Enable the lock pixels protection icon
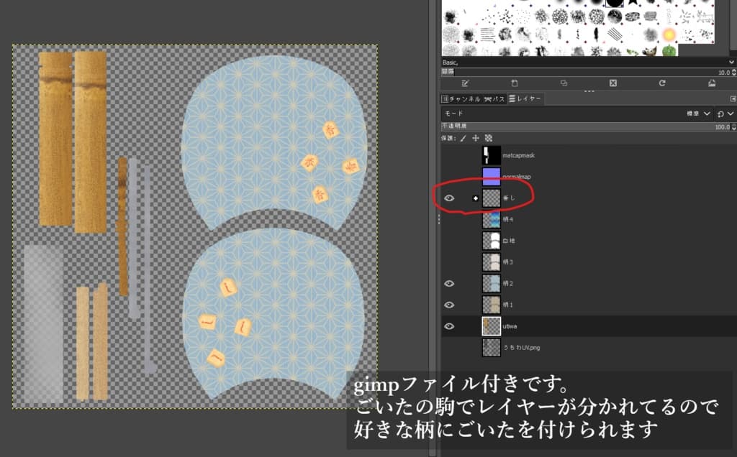The height and width of the screenshot is (457, 737). 463,138
